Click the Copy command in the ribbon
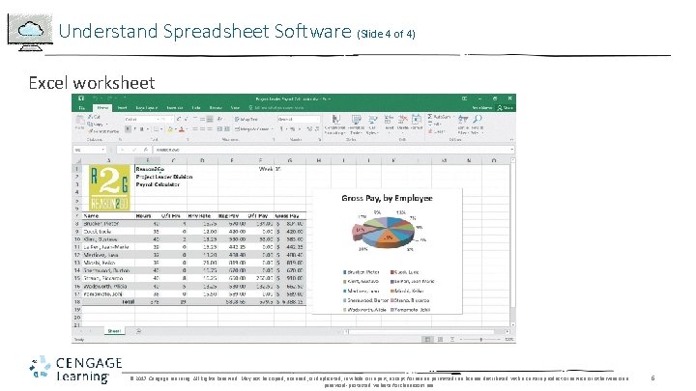 [96, 125]
